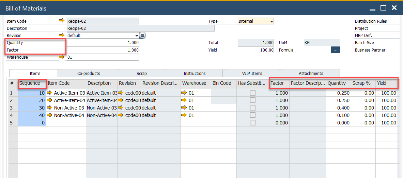Open the WIP Items tab
Image resolution: width=403 pixels, height=178 pixels.
click(x=252, y=74)
